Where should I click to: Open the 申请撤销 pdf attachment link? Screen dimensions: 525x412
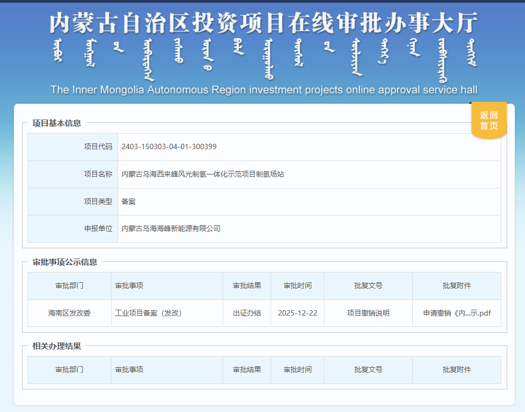tap(457, 313)
